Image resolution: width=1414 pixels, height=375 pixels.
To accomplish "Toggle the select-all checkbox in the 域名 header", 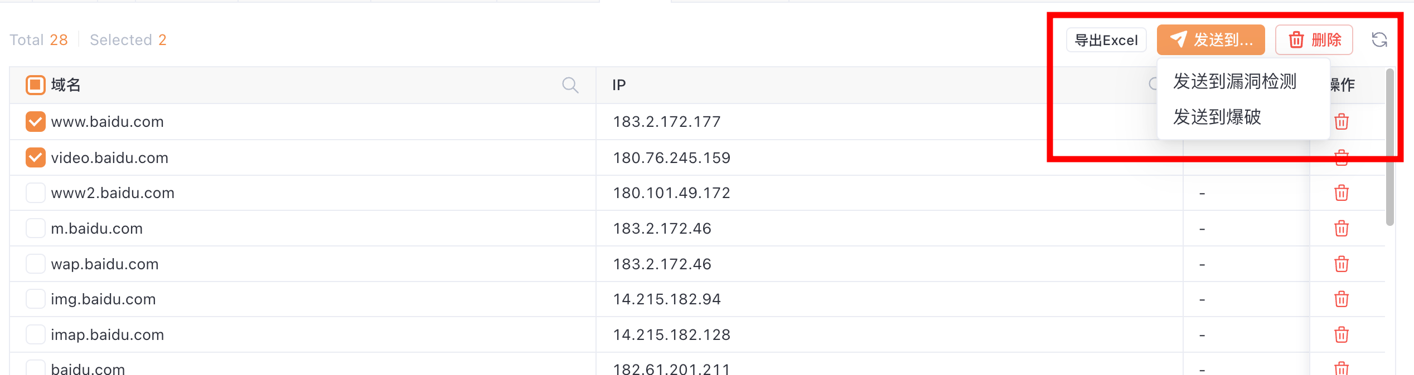I will [x=35, y=85].
